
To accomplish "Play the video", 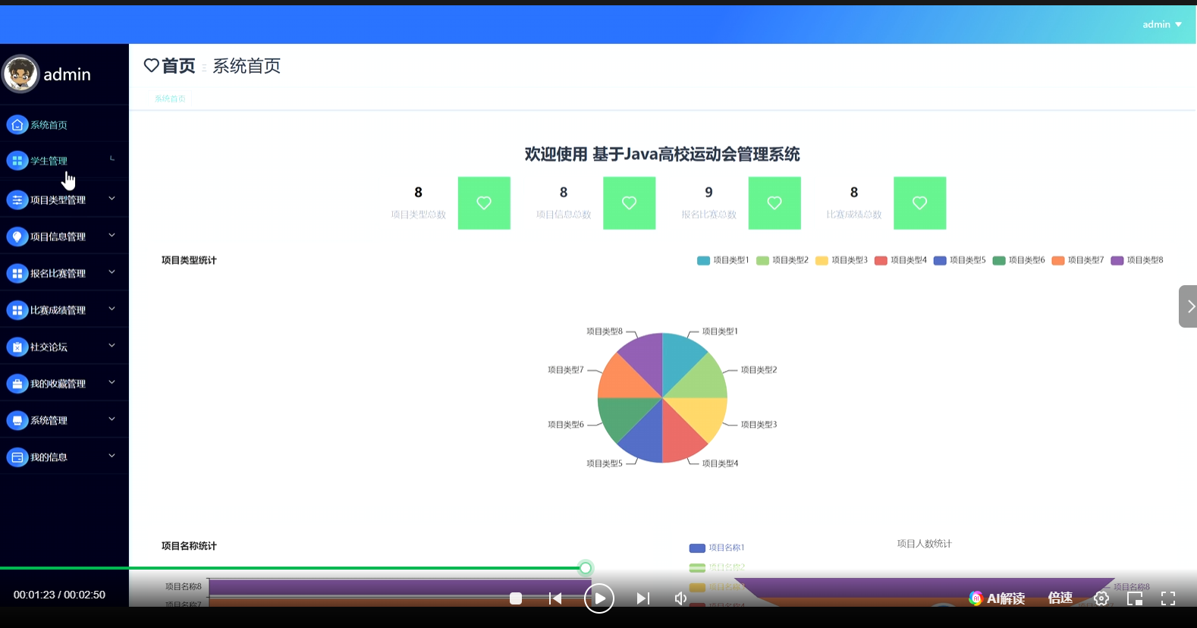I will coord(599,598).
